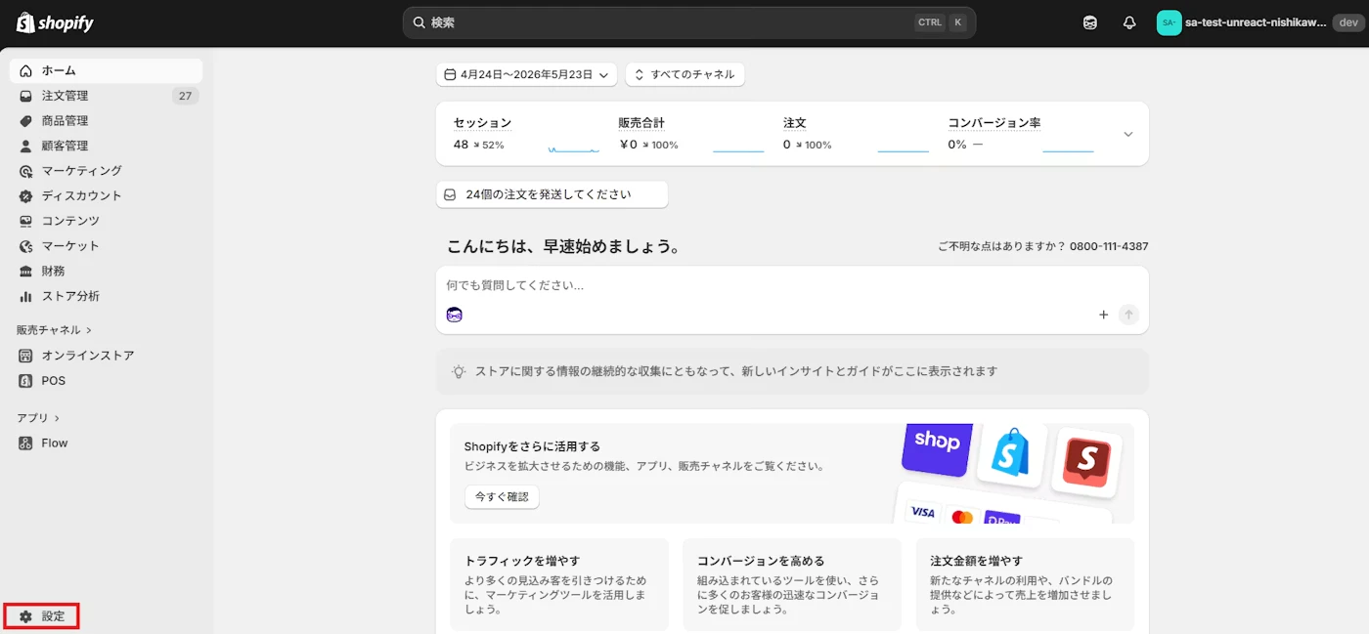Open the Sidekick icon in the top bar
The width and height of the screenshot is (1369, 634).
click(1090, 22)
